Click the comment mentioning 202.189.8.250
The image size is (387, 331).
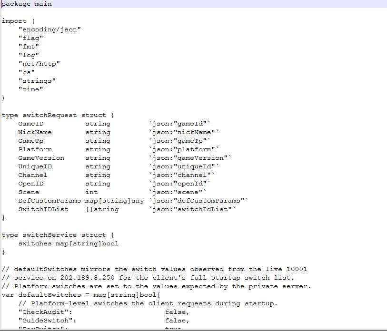click(148, 278)
